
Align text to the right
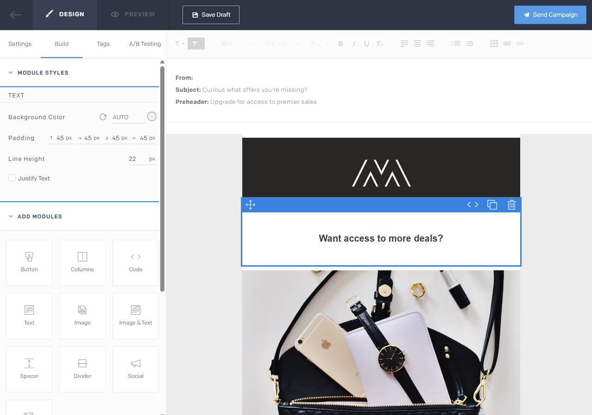[430, 44]
